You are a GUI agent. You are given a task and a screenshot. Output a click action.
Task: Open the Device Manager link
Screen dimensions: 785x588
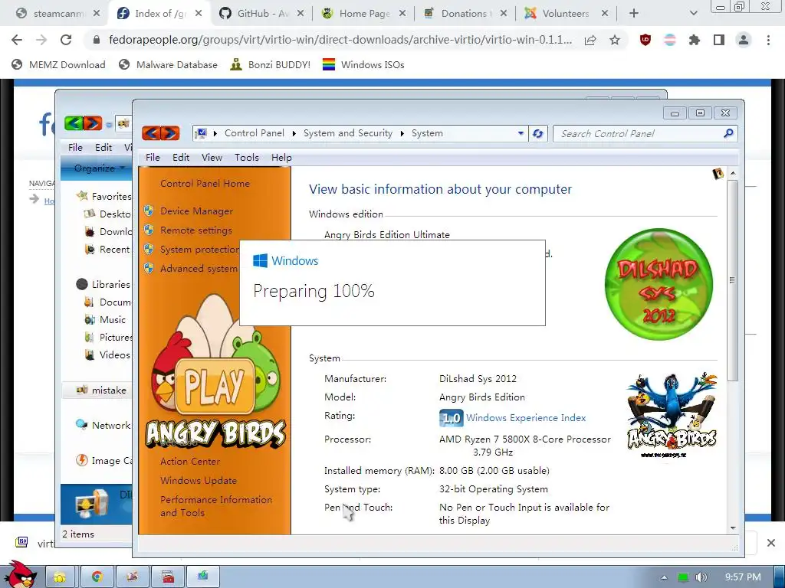(x=196, y=211)
